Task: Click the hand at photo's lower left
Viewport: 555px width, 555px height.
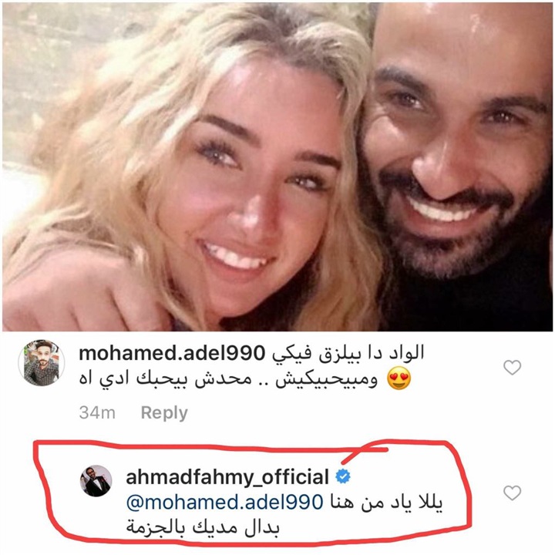Action: (71, 294)
